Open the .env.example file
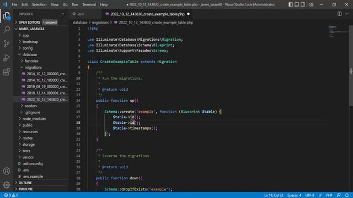Viewport: 353px width, 198px height. [41, 177]
